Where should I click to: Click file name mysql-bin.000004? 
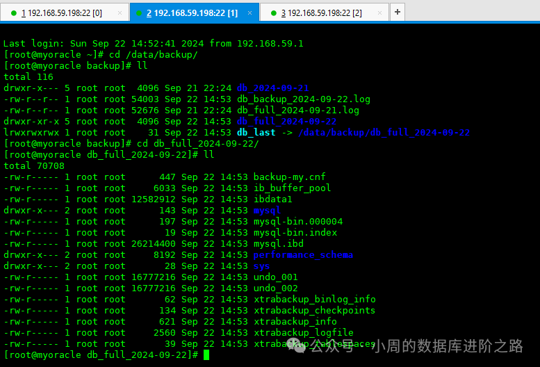pos(298,221)
